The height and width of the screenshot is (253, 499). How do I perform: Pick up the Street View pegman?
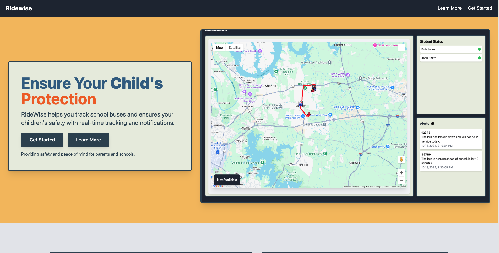pos(401,160)
